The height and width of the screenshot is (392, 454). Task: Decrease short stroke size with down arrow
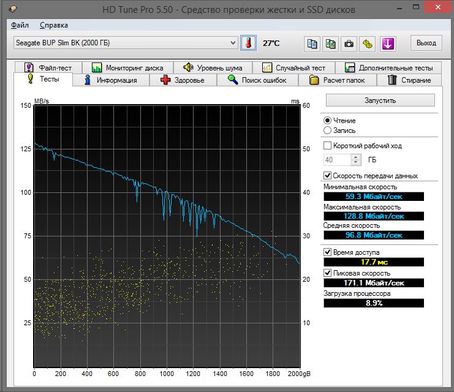tap(356, 163)
